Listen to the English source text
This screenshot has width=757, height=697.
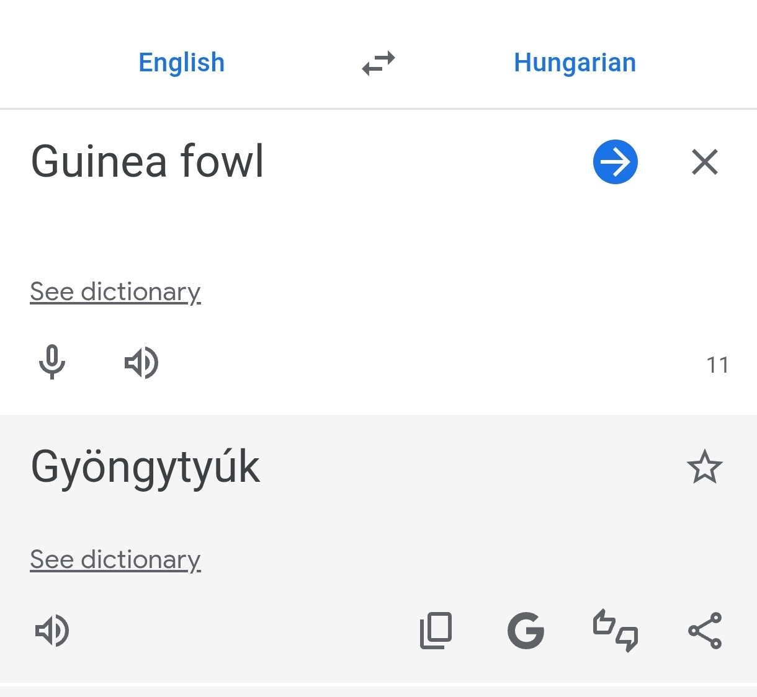(141, 363)
